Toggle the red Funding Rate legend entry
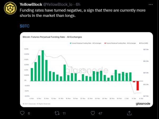The image size is (159, 119). [x=120, y=43]
